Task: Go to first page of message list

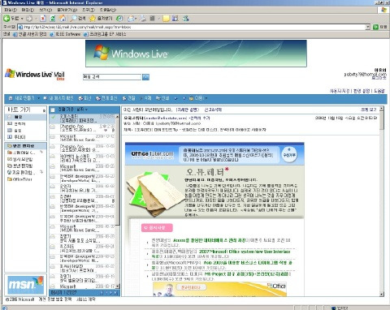Action: 102,292
